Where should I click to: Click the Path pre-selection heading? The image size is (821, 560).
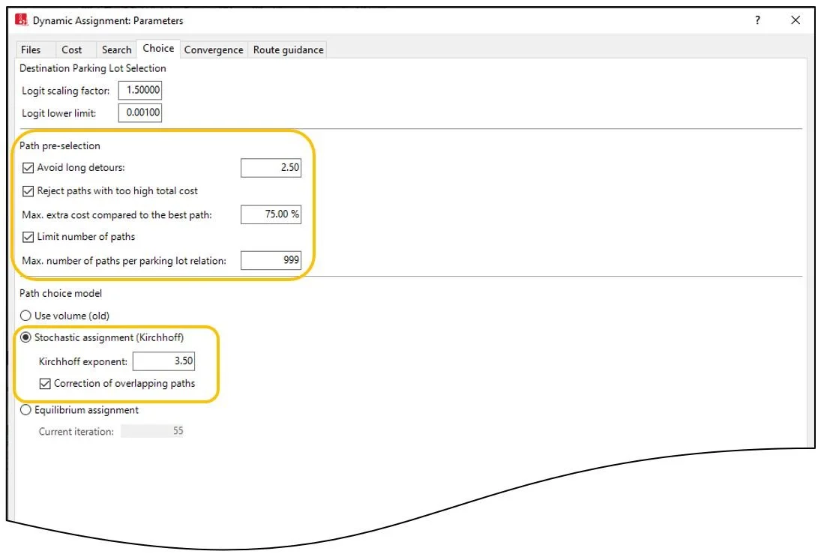pos(60,145)
